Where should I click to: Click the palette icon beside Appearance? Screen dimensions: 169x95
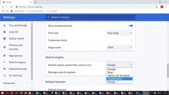click(4, 56)
